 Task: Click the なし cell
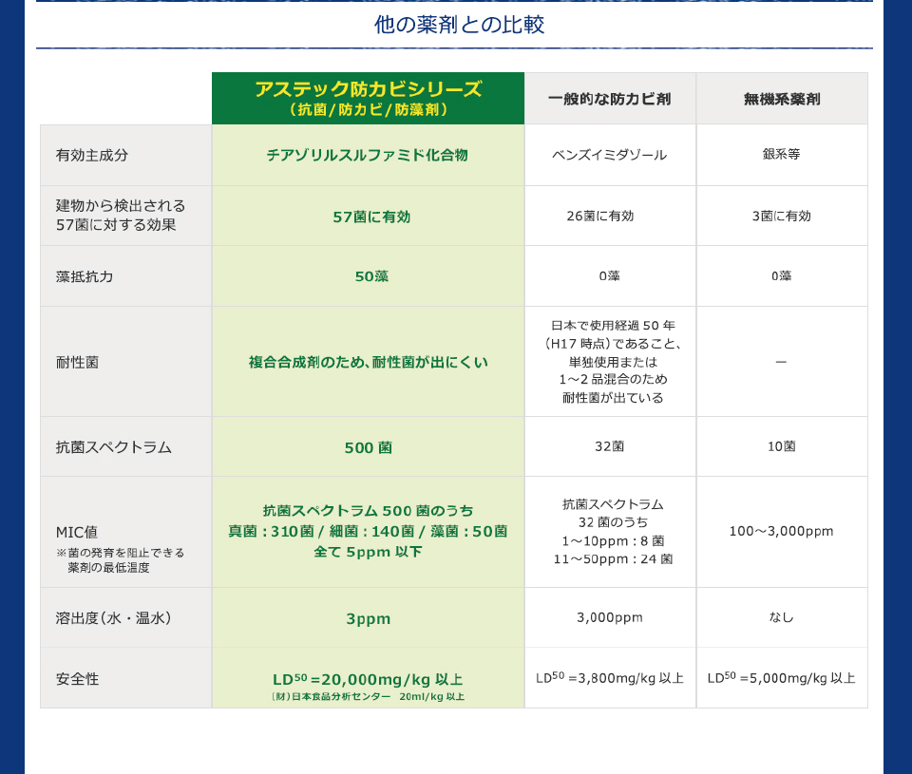tap(782, 618)
